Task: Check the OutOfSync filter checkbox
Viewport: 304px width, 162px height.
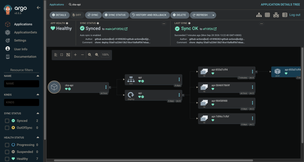Action: pos(7,128)
